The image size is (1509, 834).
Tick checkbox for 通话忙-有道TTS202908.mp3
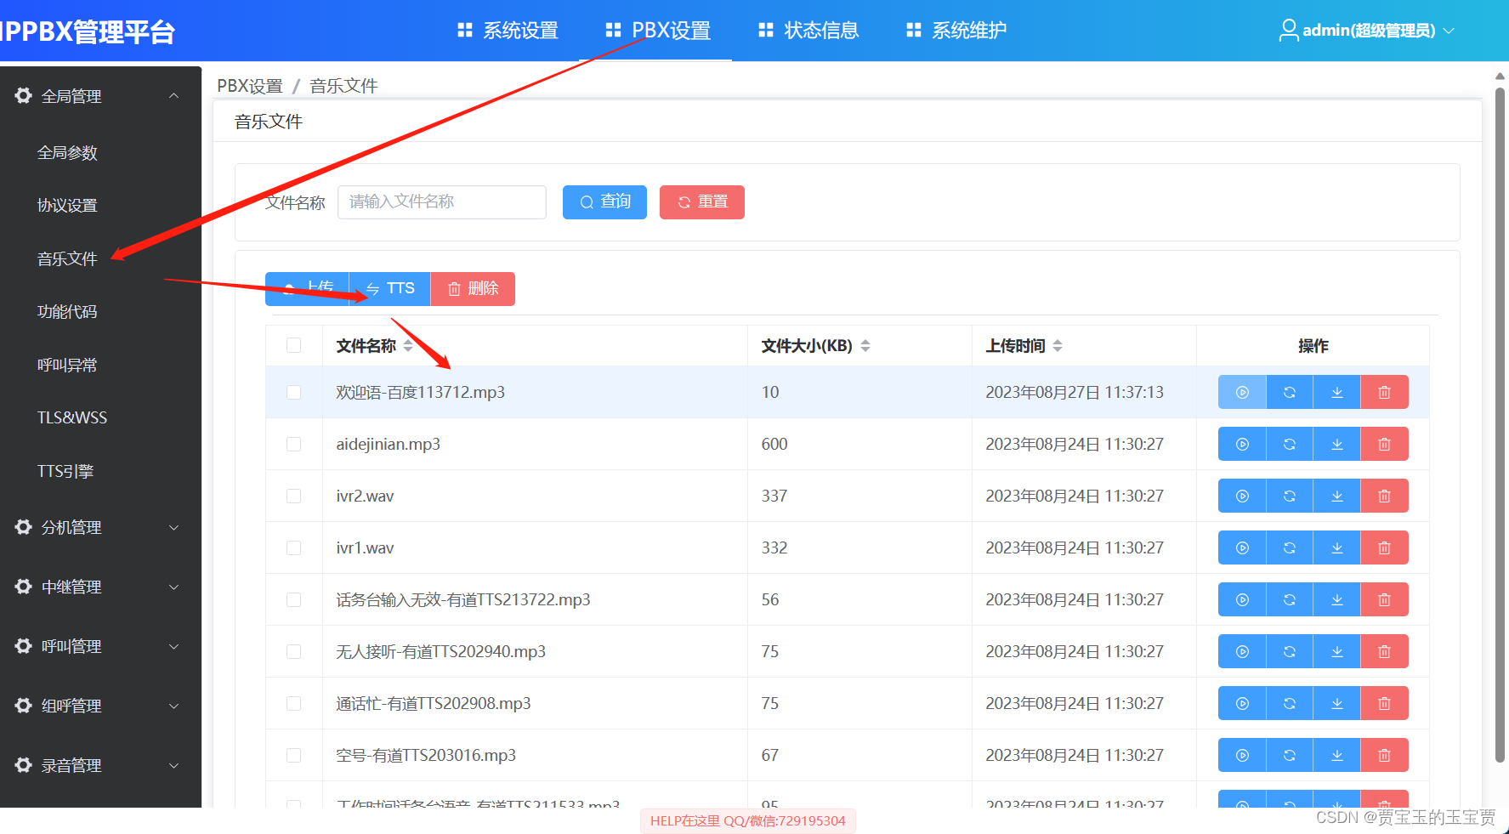click(x=294, y=703)
